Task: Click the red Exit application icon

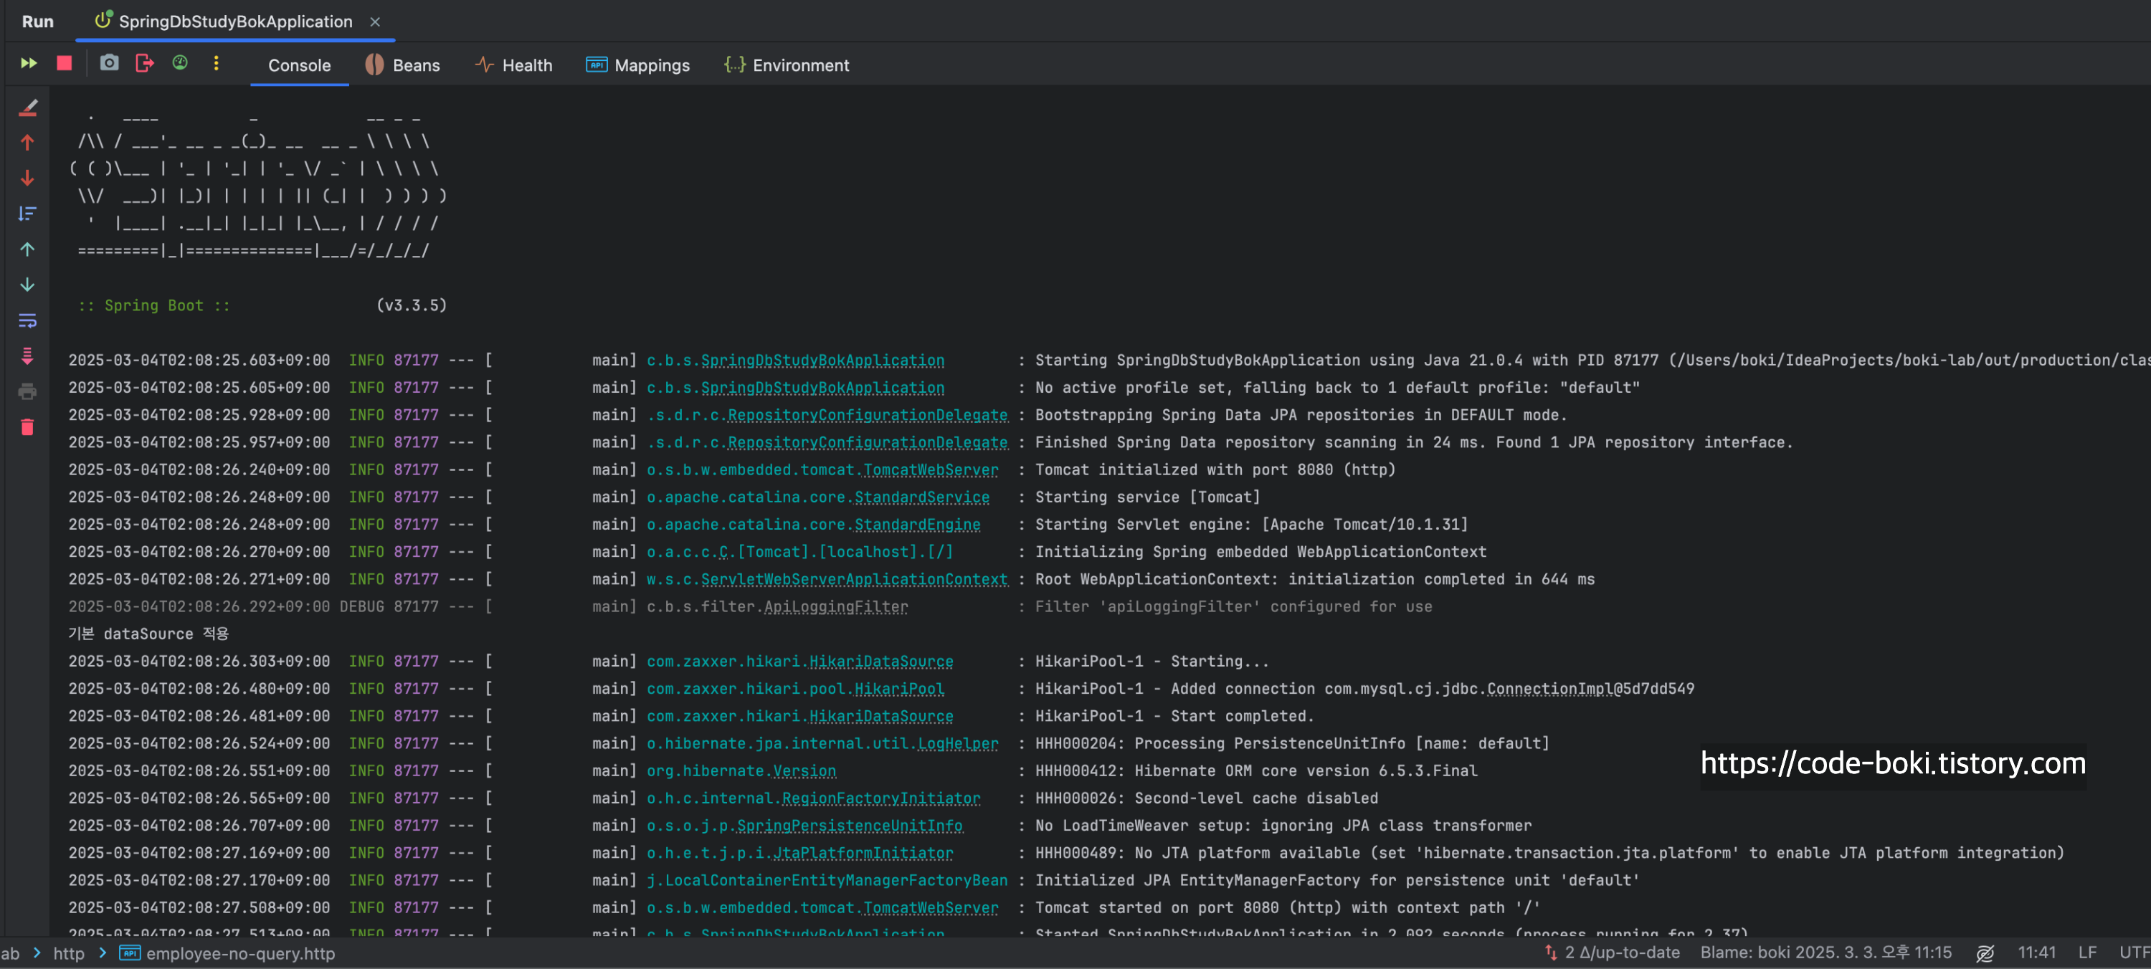Action: (x=144, y=64)
